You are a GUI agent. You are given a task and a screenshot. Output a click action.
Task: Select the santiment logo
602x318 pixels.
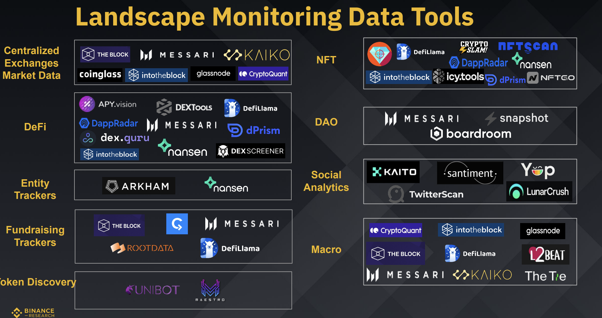click(x=470, y=173)
